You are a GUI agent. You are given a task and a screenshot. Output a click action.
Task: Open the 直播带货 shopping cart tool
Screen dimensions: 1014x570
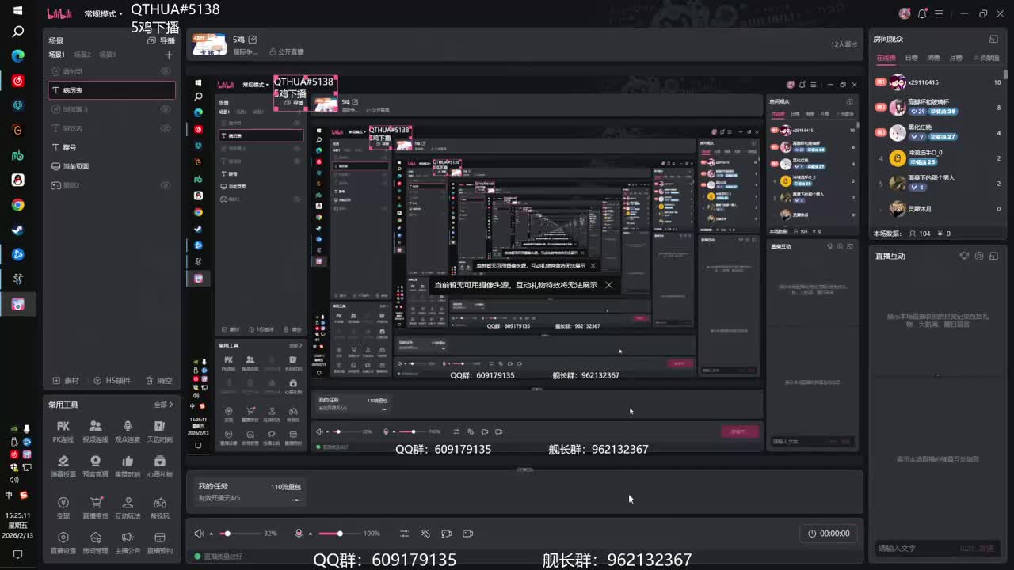(x=95, y=507)
